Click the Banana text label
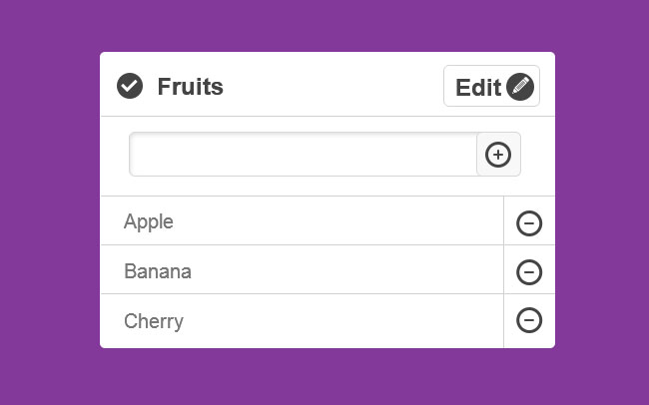Image resolution: width=649 pixels, height=405 pixels. (x=158, y=271)
